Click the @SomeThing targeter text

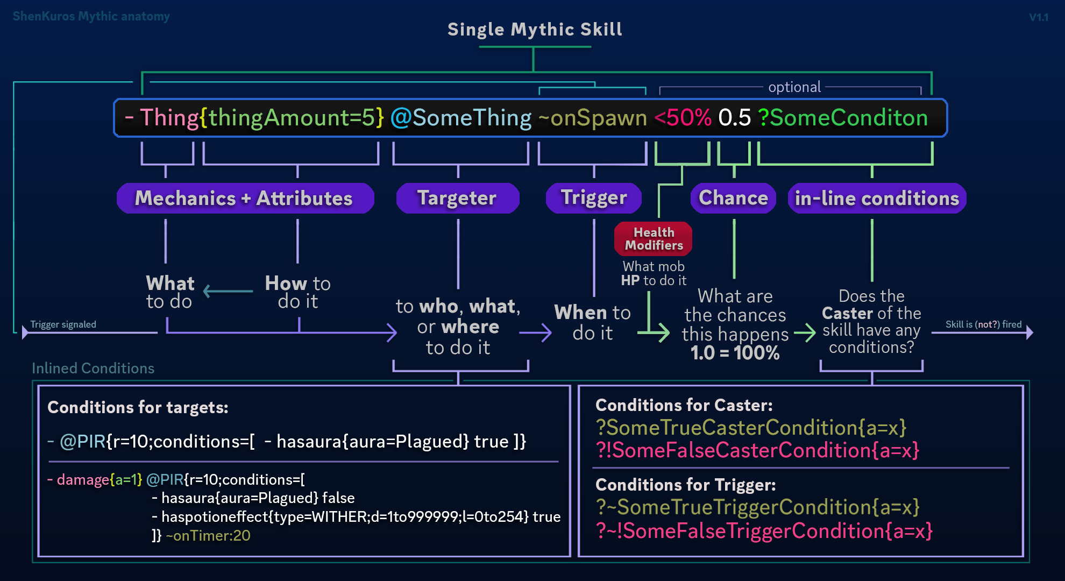click(x=461, y=117)
